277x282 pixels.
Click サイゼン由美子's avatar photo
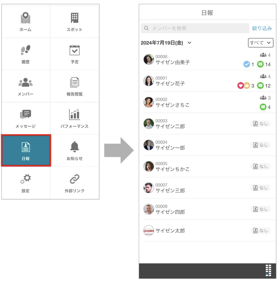coord(149,59)
